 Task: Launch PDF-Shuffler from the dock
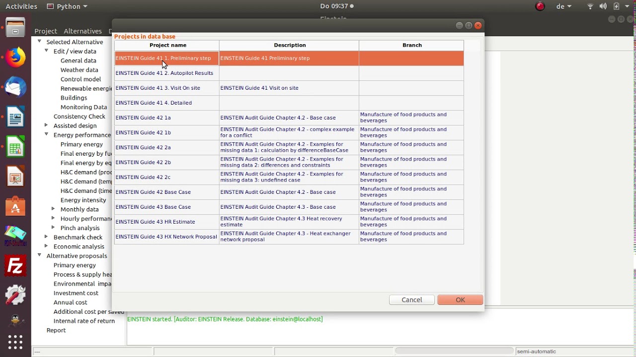point(15,236)
